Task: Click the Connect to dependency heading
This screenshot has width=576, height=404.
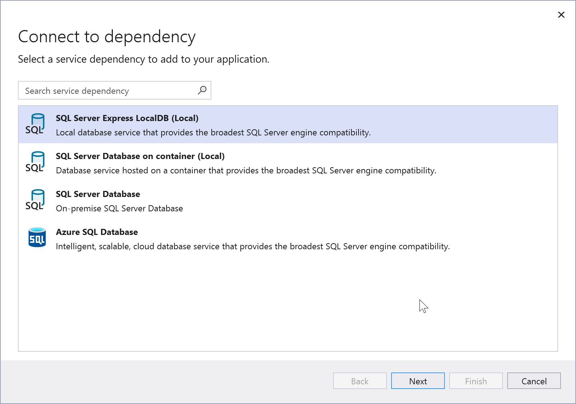Action: 107,36
